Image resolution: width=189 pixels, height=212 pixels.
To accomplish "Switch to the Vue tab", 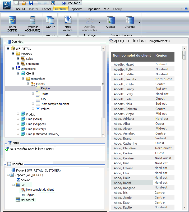I will pos(107,9).
